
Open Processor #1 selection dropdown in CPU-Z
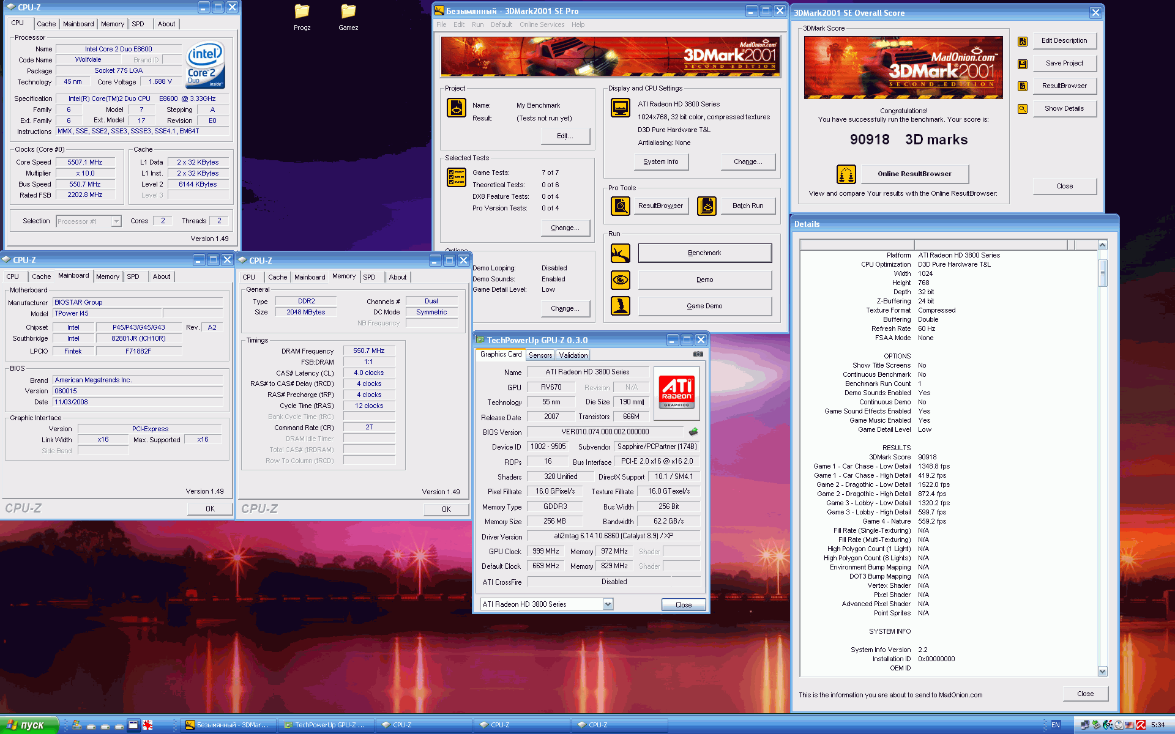116,221
